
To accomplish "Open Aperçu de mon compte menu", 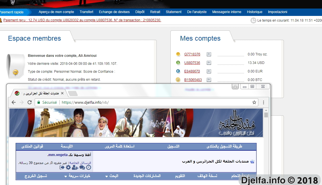I will 56,12.
